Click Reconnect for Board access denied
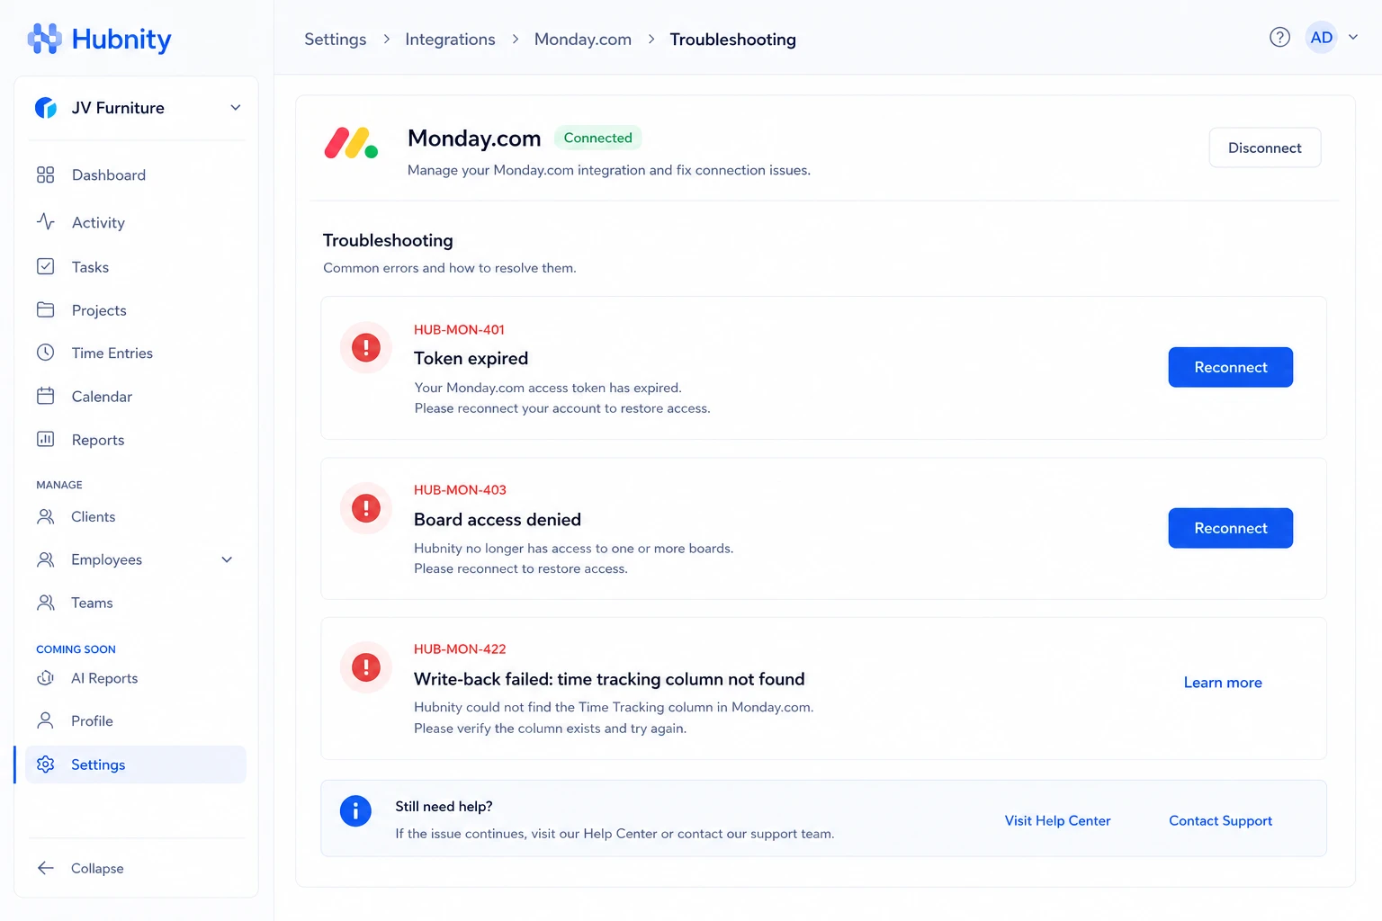 click(x=1231, y=528)
